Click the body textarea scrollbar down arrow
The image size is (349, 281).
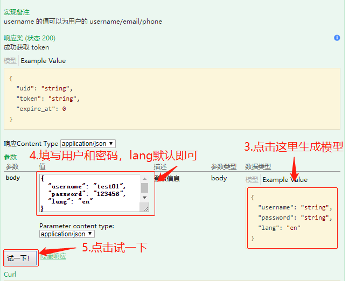coord(145,198)
